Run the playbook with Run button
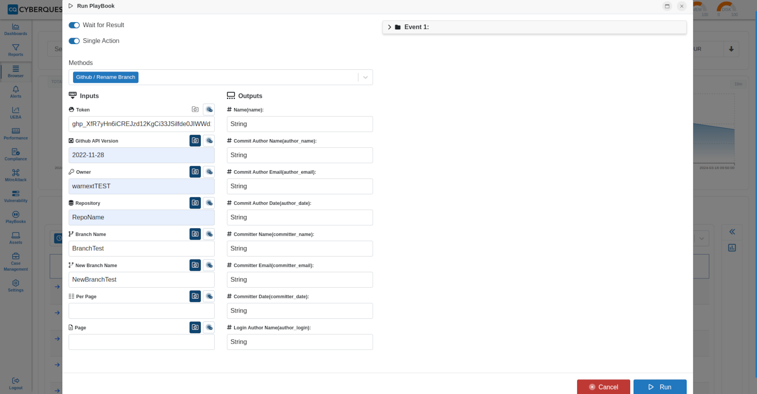757x394 pixels. point(660,387)
